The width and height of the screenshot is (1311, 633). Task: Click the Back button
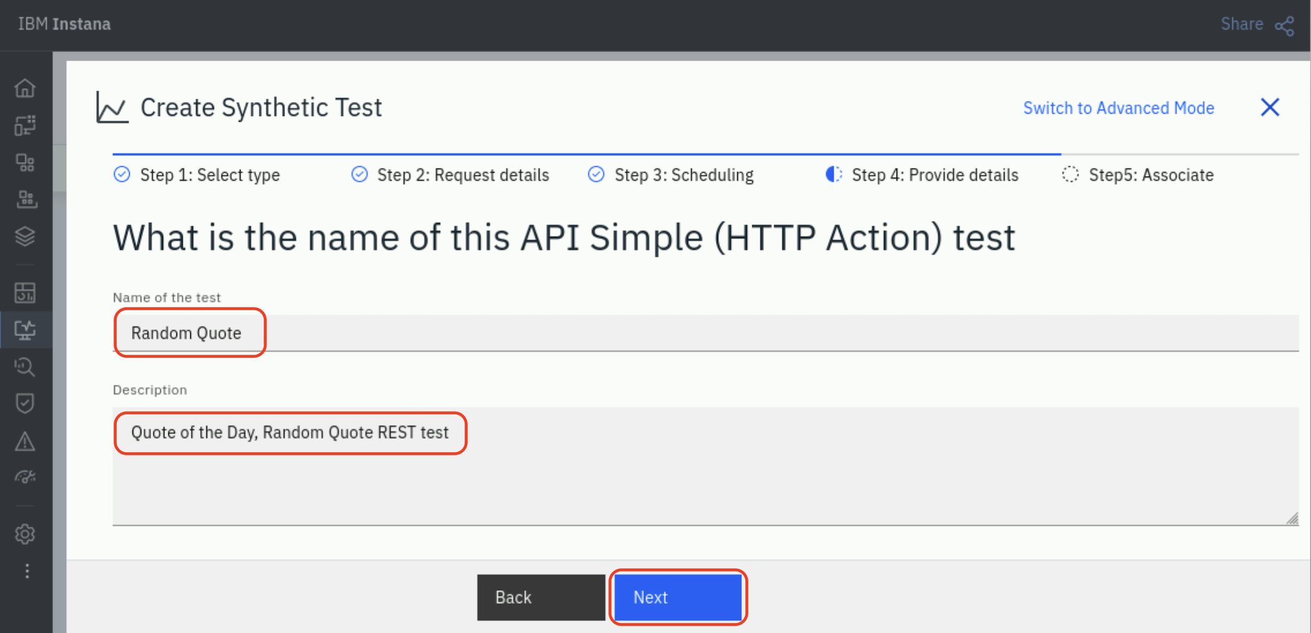541,597
